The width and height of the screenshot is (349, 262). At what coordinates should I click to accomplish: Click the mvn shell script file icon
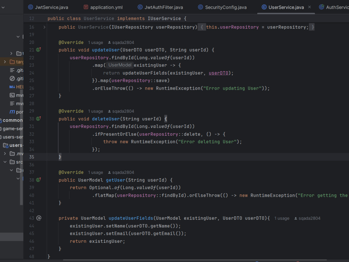coord(12,95)
